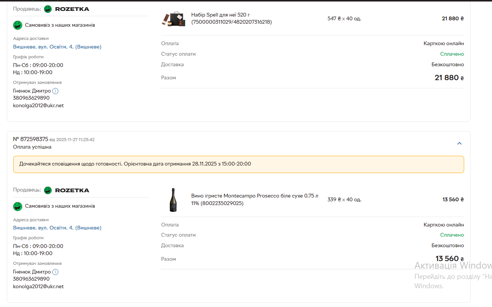
Task: Click the self-pickup smiley icon in the Spell set order
Action: click(18, 25)
